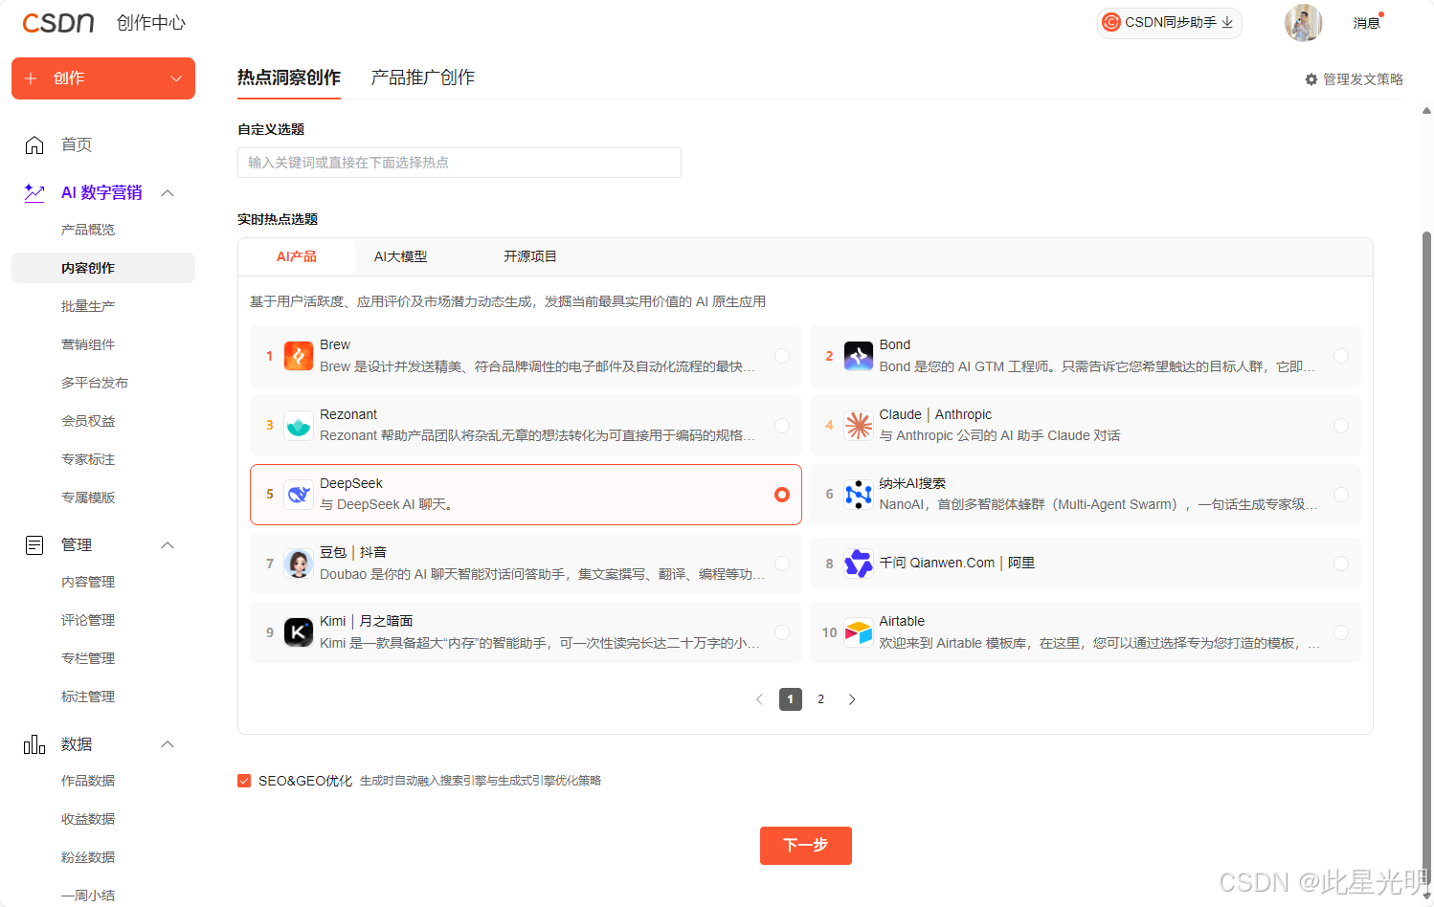The image size is (1434, 907).
Task: Click page 1 in pagination
Action: point(791,699)
